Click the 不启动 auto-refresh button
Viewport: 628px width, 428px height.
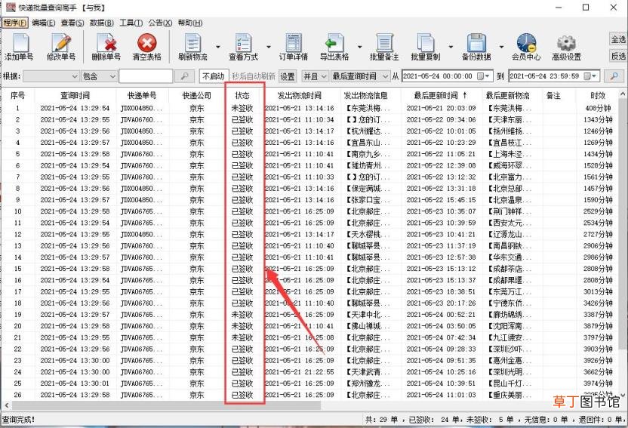pyautogui.click(x=214, y=76)
